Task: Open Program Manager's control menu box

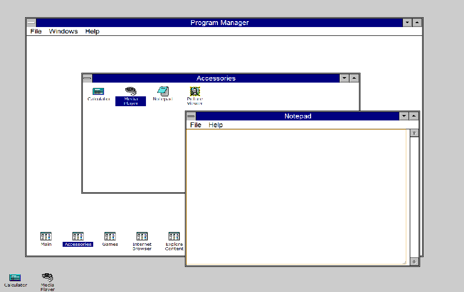Action: [31, 22]
